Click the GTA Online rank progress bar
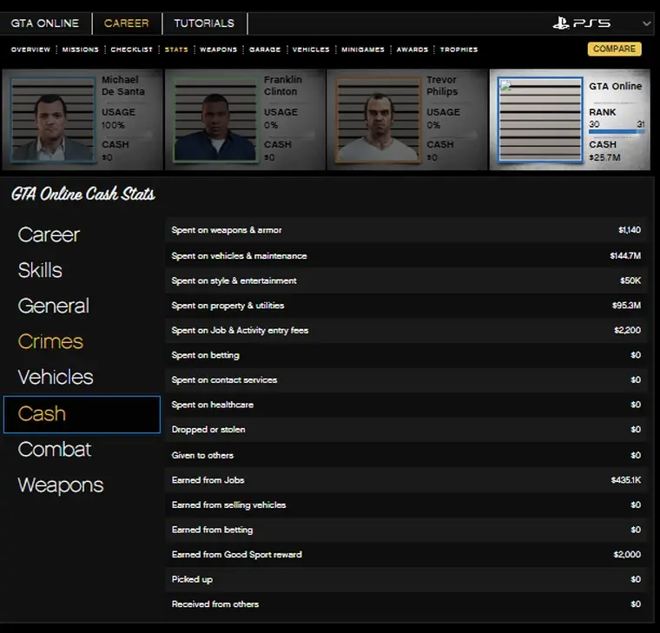Screen dimensions: 660x633 [x=617, y=132]
